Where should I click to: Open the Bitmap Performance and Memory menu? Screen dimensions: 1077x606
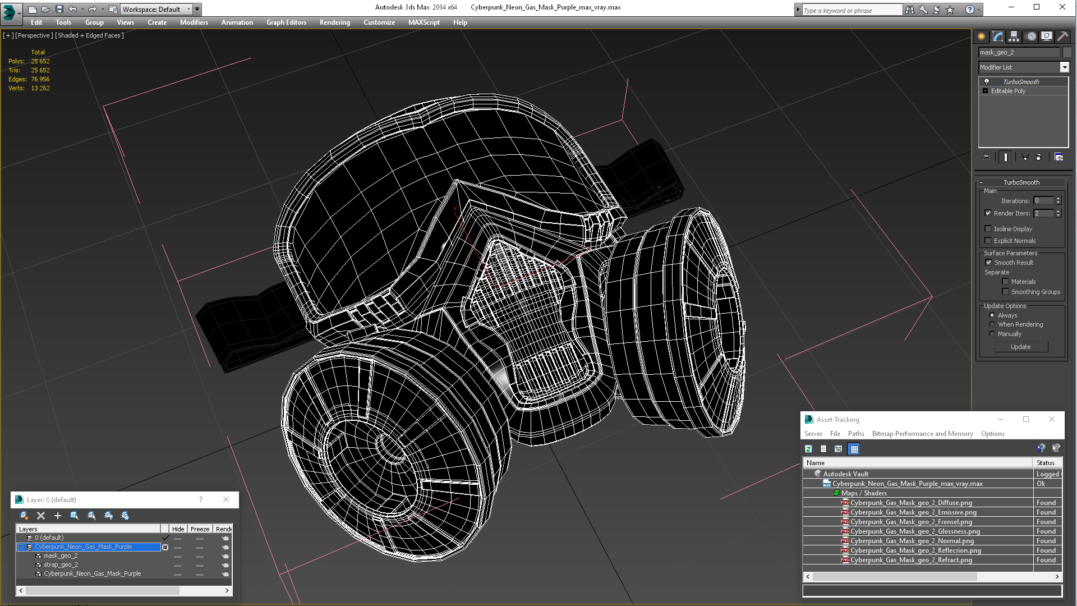[922, 434]
